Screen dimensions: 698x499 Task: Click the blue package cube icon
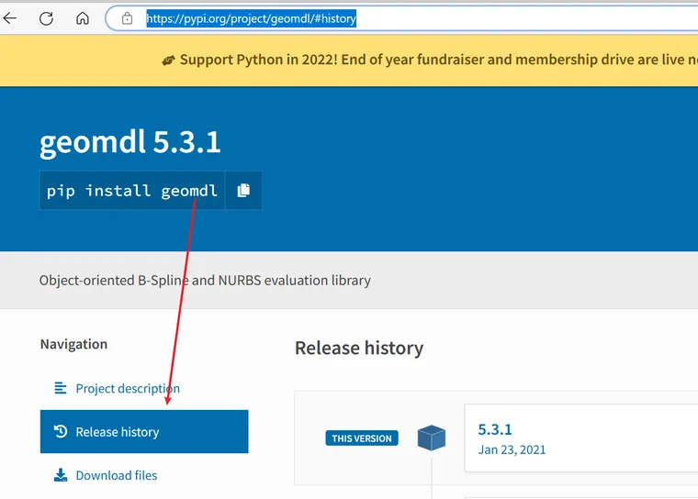[432, 438]
